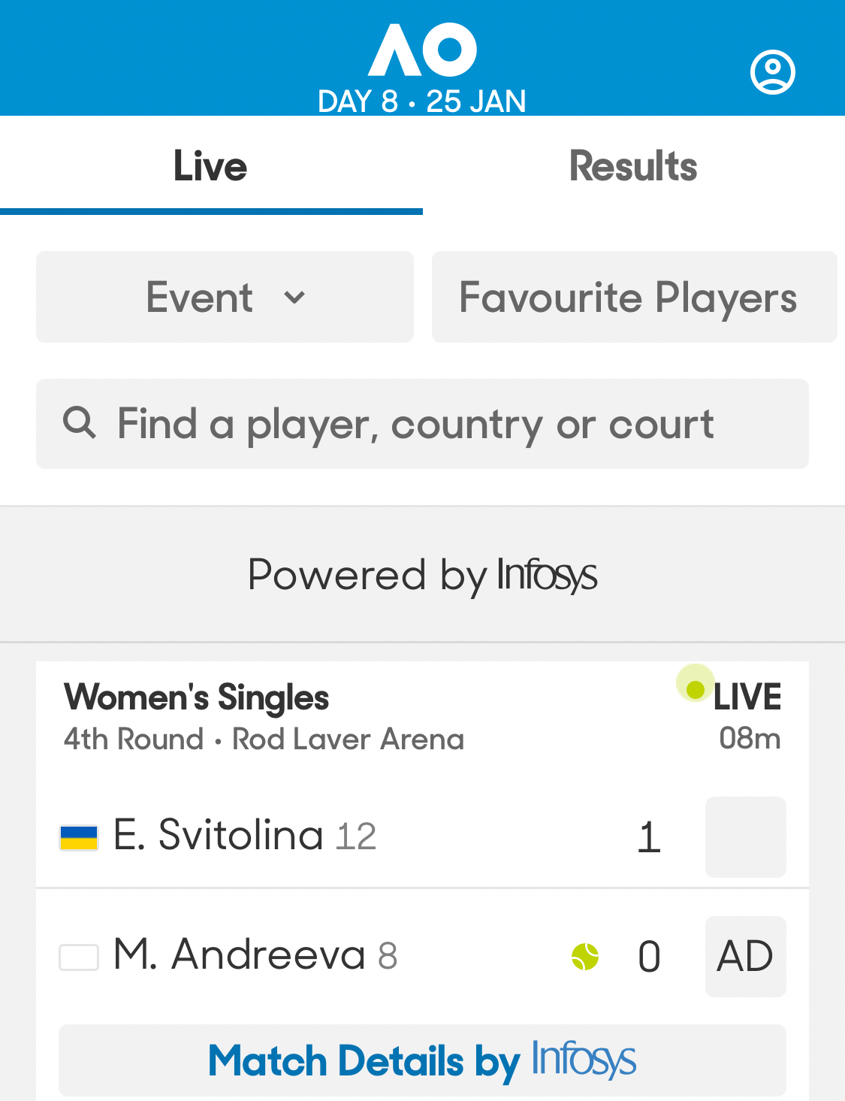Click the flag placeholder beside Andreeva
The image size is (845, 1101).
point(79,957)
